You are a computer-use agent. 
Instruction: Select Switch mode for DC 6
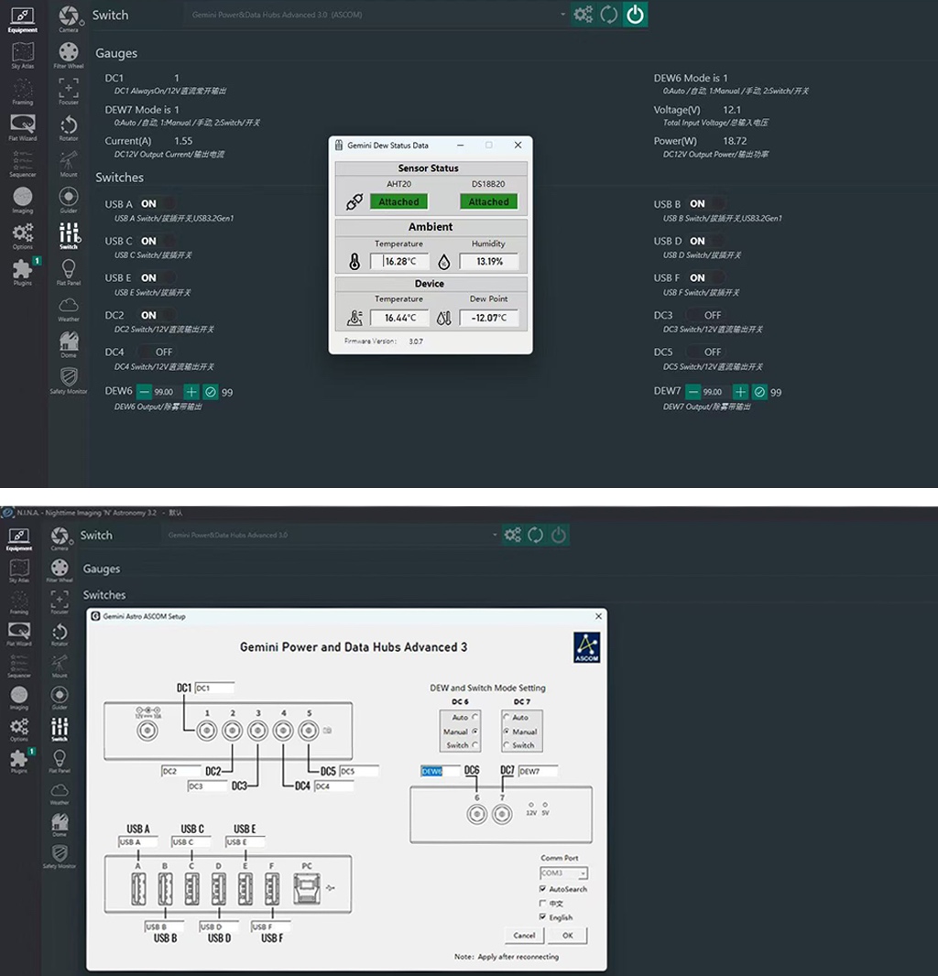click(x=475, y=745)
